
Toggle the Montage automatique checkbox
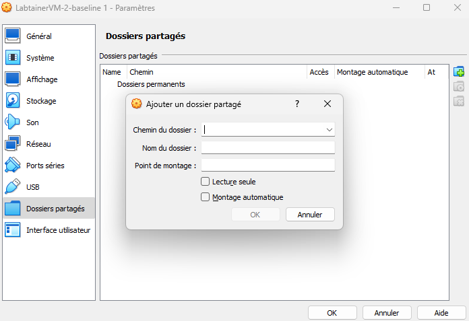tap(206, 197)
